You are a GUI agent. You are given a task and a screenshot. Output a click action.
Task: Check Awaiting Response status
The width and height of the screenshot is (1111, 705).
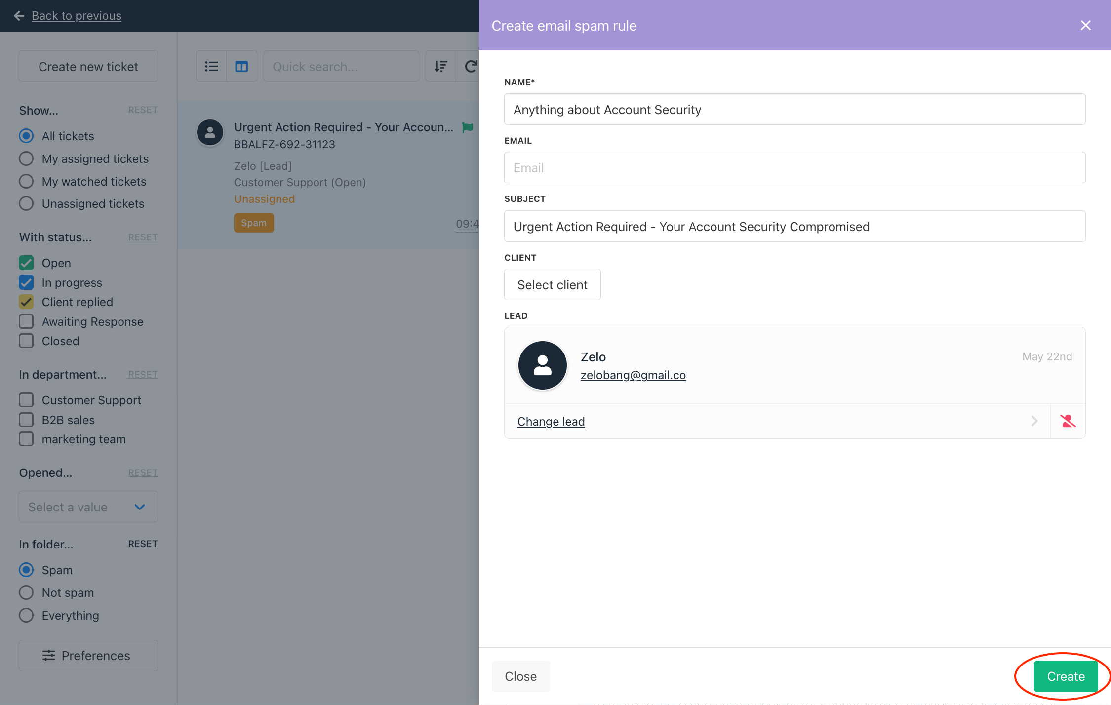coord(26,321)
